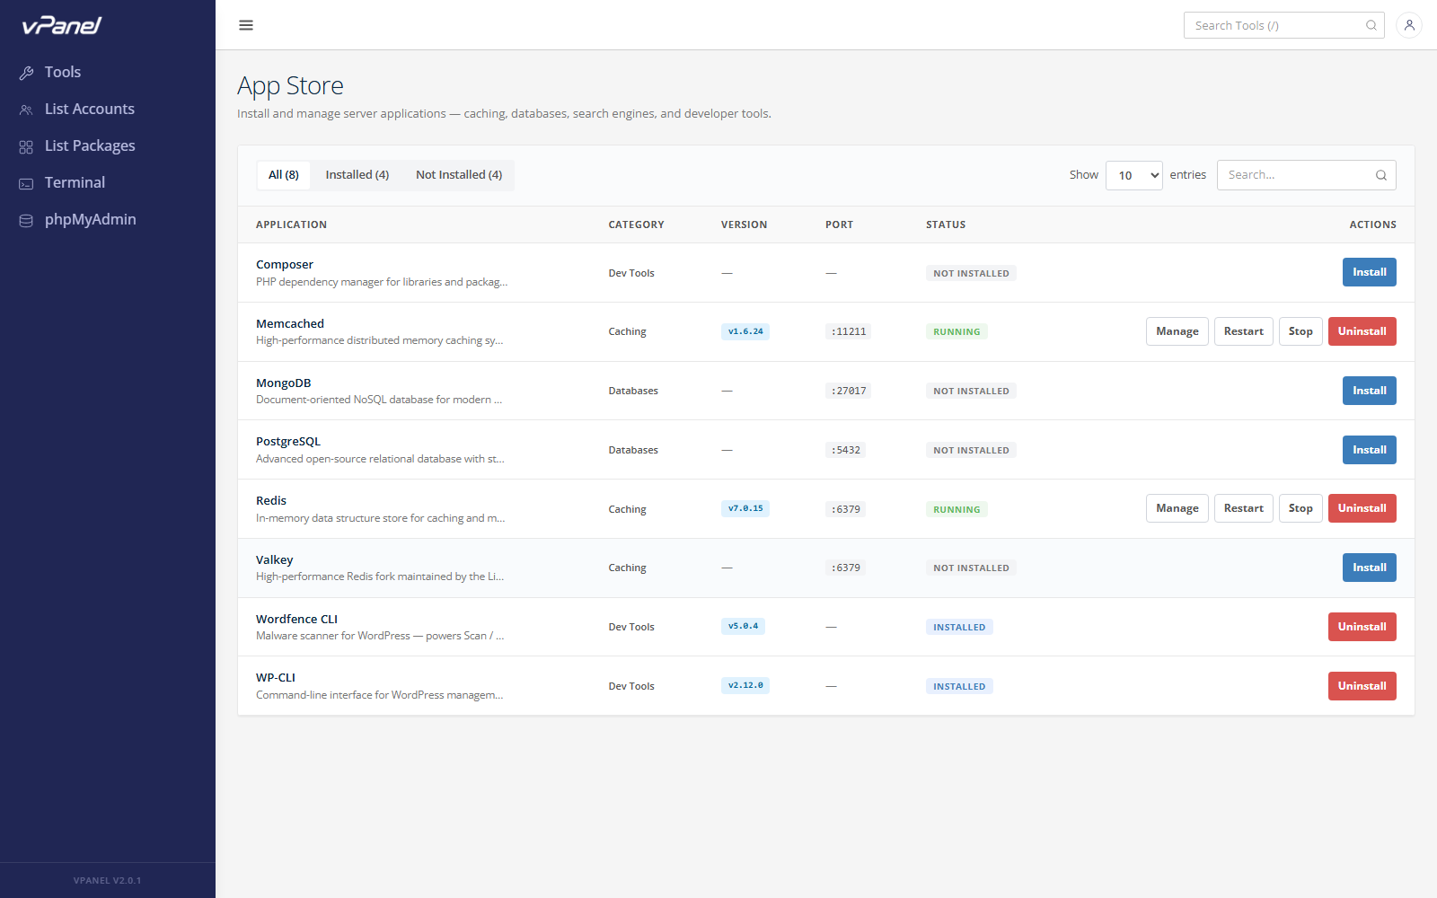Click the Redis application name

(x=271, y=501)
